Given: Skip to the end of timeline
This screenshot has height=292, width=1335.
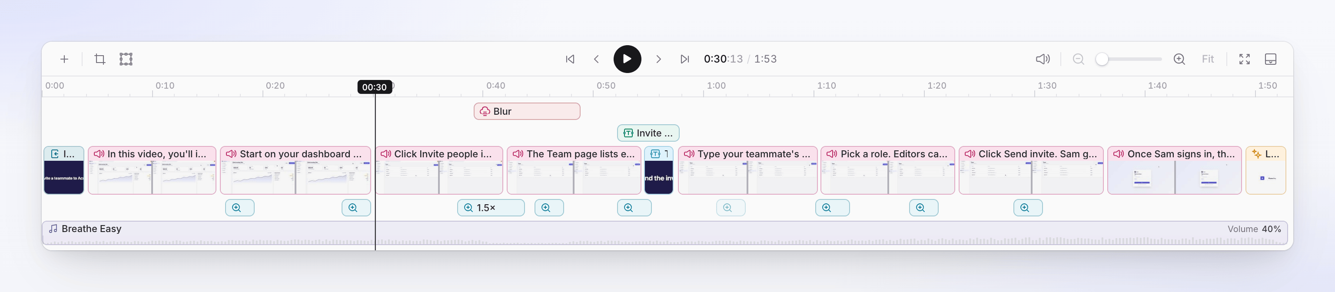Looking at the screenshot, I should 684,59.
